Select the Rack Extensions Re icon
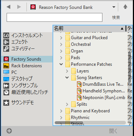 point(6,66)
